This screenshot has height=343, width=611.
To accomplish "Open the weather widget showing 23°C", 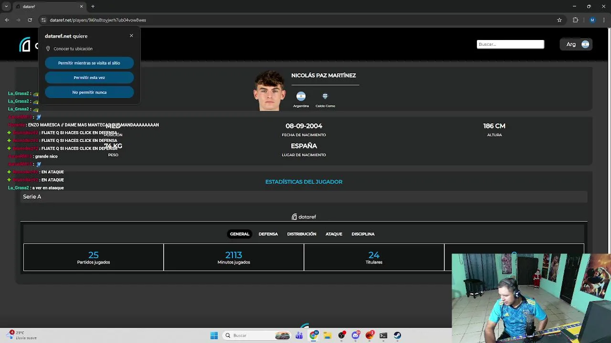I will [x=21, y=335].
